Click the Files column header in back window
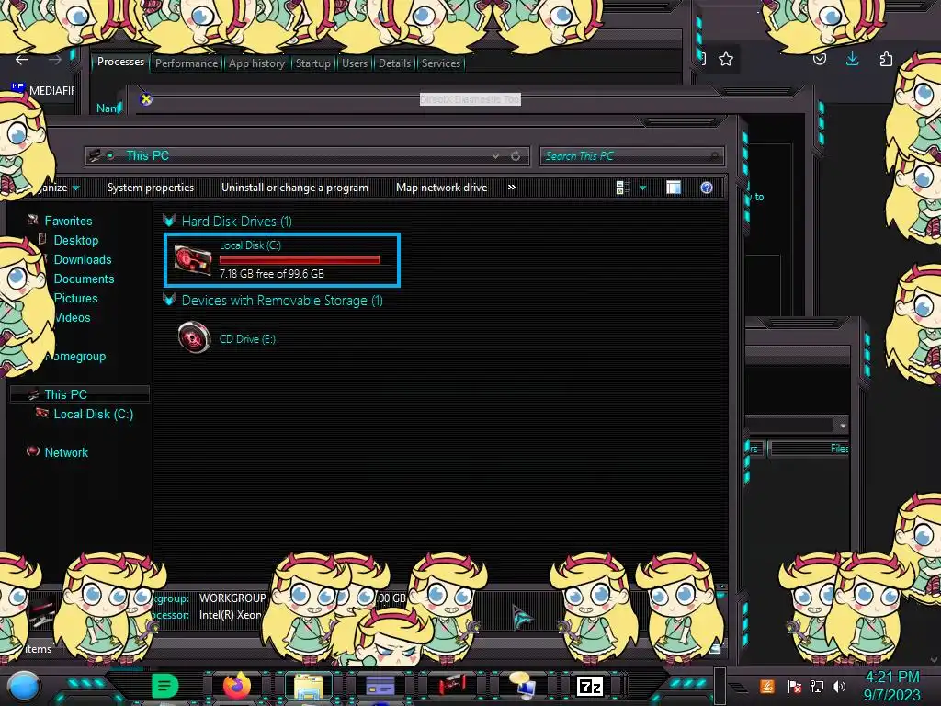 810,448
